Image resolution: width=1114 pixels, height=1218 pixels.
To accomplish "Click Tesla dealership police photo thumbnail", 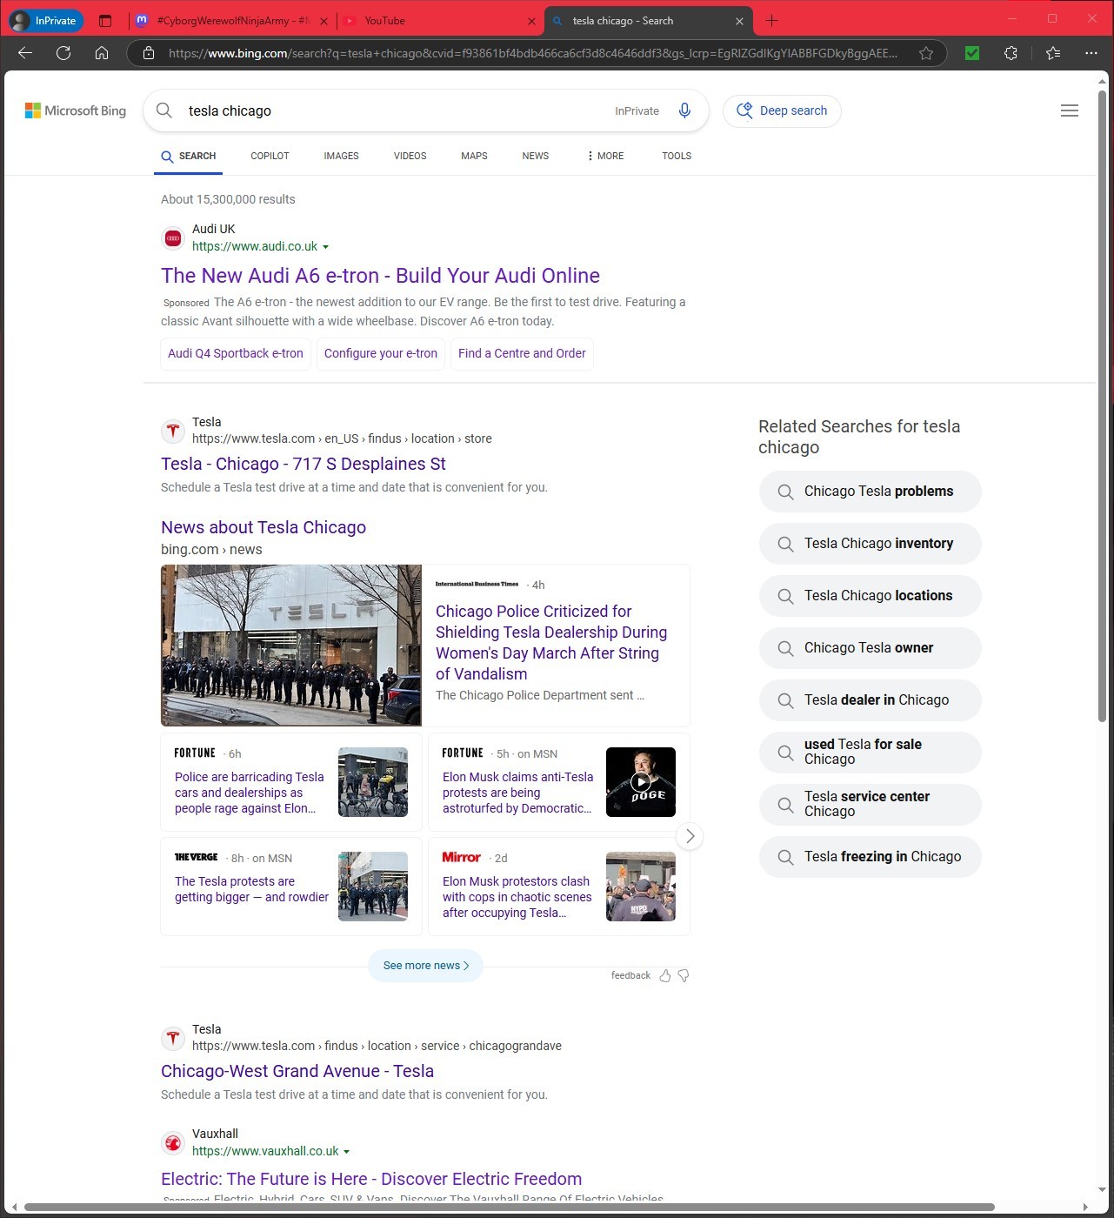I will (x=291, y=646).
